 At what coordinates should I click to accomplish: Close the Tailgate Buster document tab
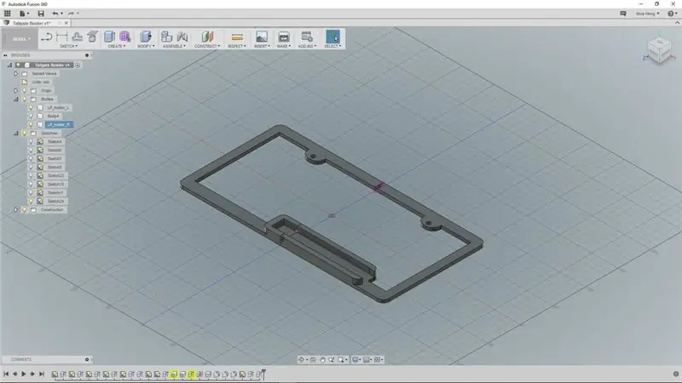(66, 23)
